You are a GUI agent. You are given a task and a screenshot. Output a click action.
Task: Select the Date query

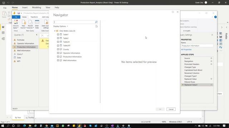pyautogui.click(x=19, y=58)
